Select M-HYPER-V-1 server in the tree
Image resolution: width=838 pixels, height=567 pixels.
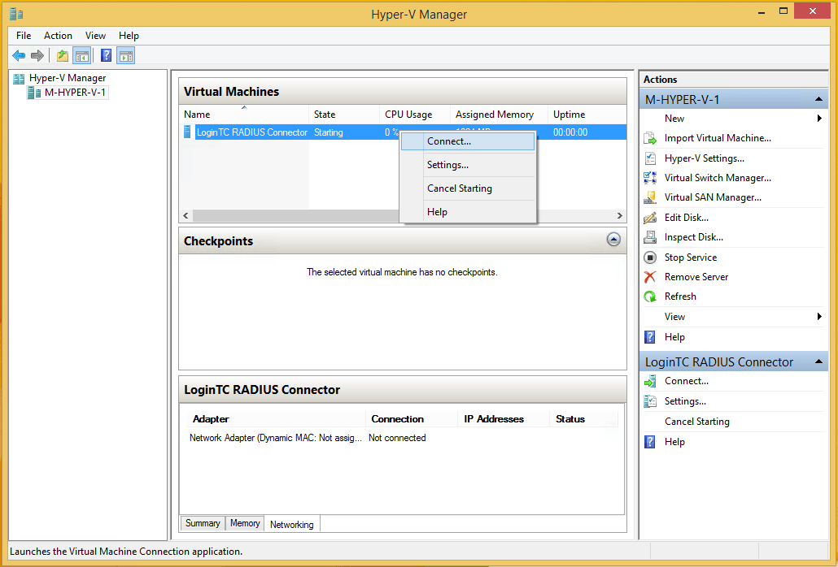(75, 93)
